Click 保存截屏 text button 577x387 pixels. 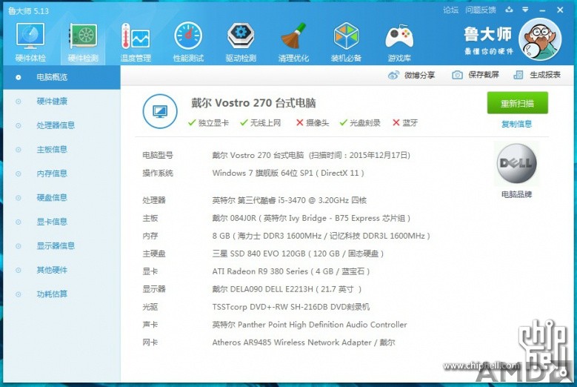click(x=484, y=75)
